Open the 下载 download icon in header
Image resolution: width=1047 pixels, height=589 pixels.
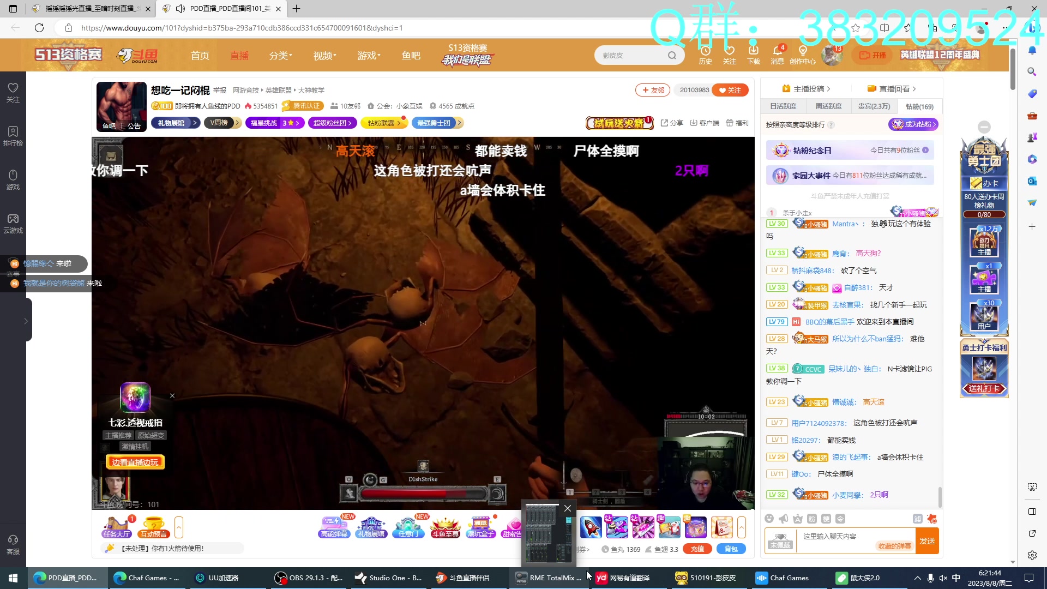click(x=754, y=55)
